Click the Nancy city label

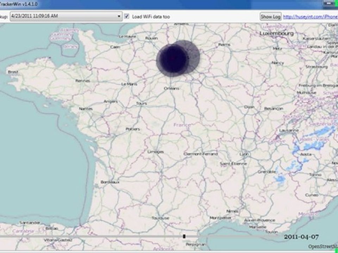click(278, 63)
